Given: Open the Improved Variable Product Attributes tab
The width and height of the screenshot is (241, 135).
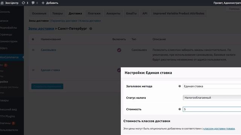Looking at the screenshot, I should 178,13.
